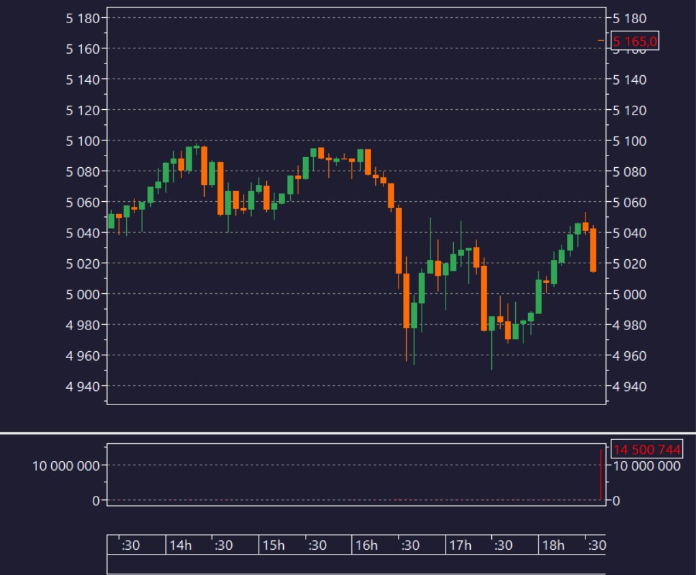Select the 18h mark on time axis
The image size is (696, 575).
[553, 545]
